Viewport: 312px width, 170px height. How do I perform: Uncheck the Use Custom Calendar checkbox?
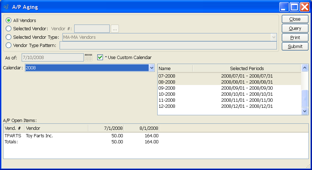coord(100,57)
